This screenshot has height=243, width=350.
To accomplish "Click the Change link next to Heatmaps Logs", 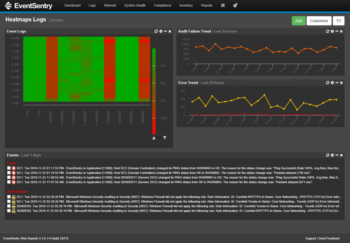I will click(56, 20).
